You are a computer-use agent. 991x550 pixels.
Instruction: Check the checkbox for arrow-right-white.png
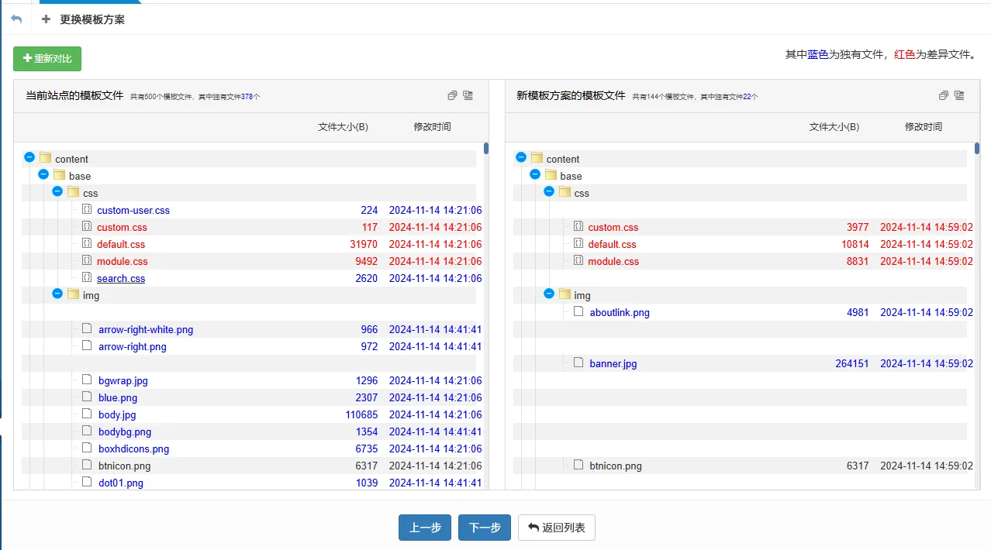click(86, 328)
